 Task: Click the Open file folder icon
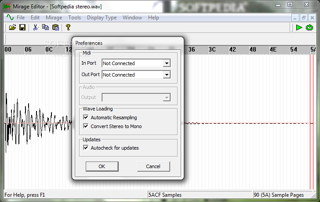pyautogui.click(x=12, y=27)
